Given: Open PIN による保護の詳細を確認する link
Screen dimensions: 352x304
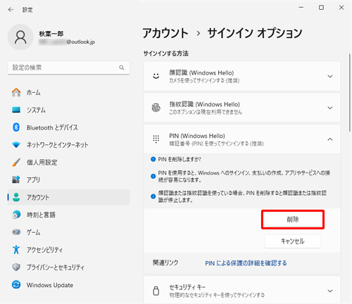Looking at the screenshot, I should (246, 263).
